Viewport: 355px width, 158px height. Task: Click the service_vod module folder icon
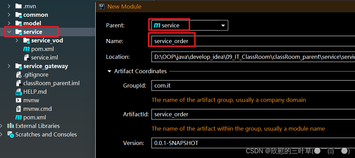[x=26, y=41]
